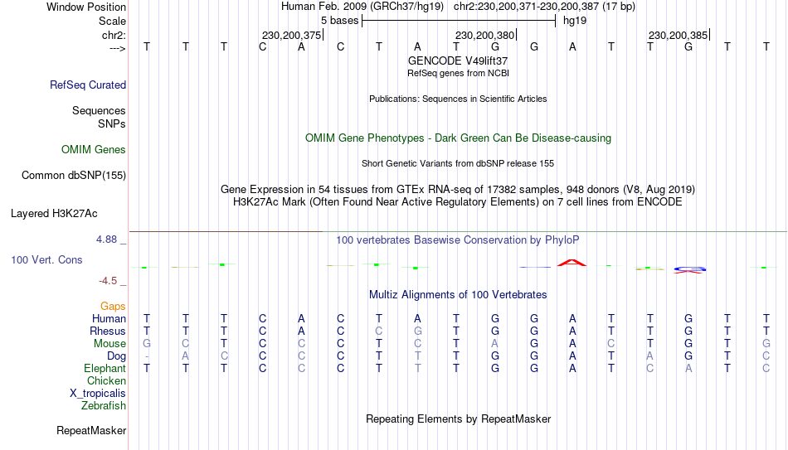Click the RepeatMasker track label
This screenshot has width=788, height=450.
coord(91,430)
